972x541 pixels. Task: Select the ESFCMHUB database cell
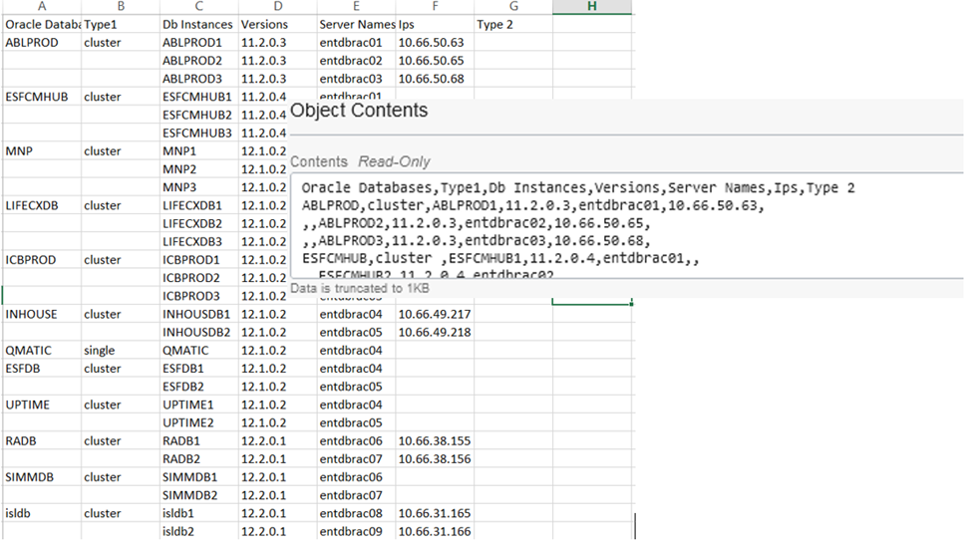pyautogui.click(x=42, y=97)
